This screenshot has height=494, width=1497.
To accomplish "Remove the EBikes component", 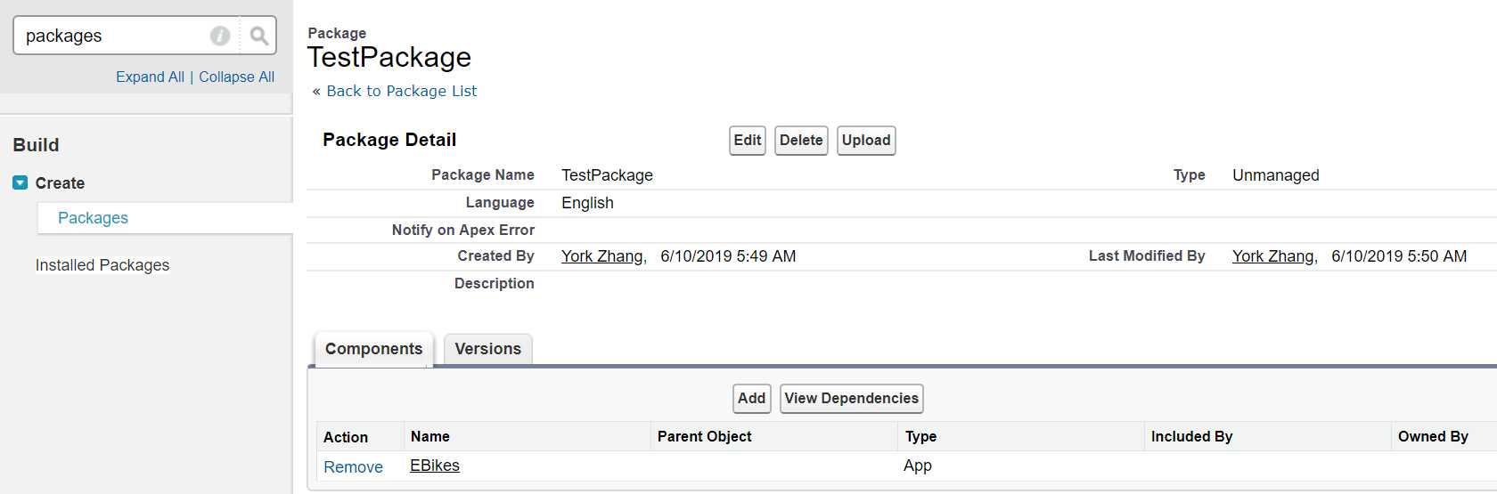I will point(353,466).
